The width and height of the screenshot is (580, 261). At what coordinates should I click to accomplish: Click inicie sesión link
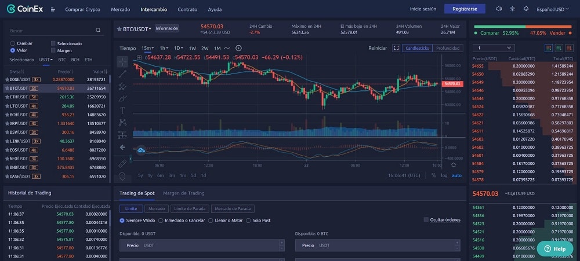[x=423, y=9]
